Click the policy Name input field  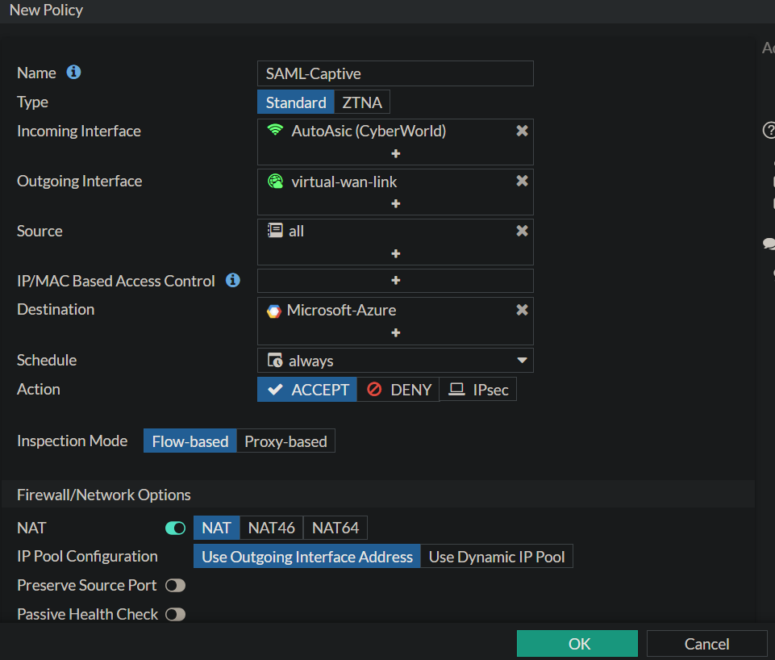pos(395,73)
